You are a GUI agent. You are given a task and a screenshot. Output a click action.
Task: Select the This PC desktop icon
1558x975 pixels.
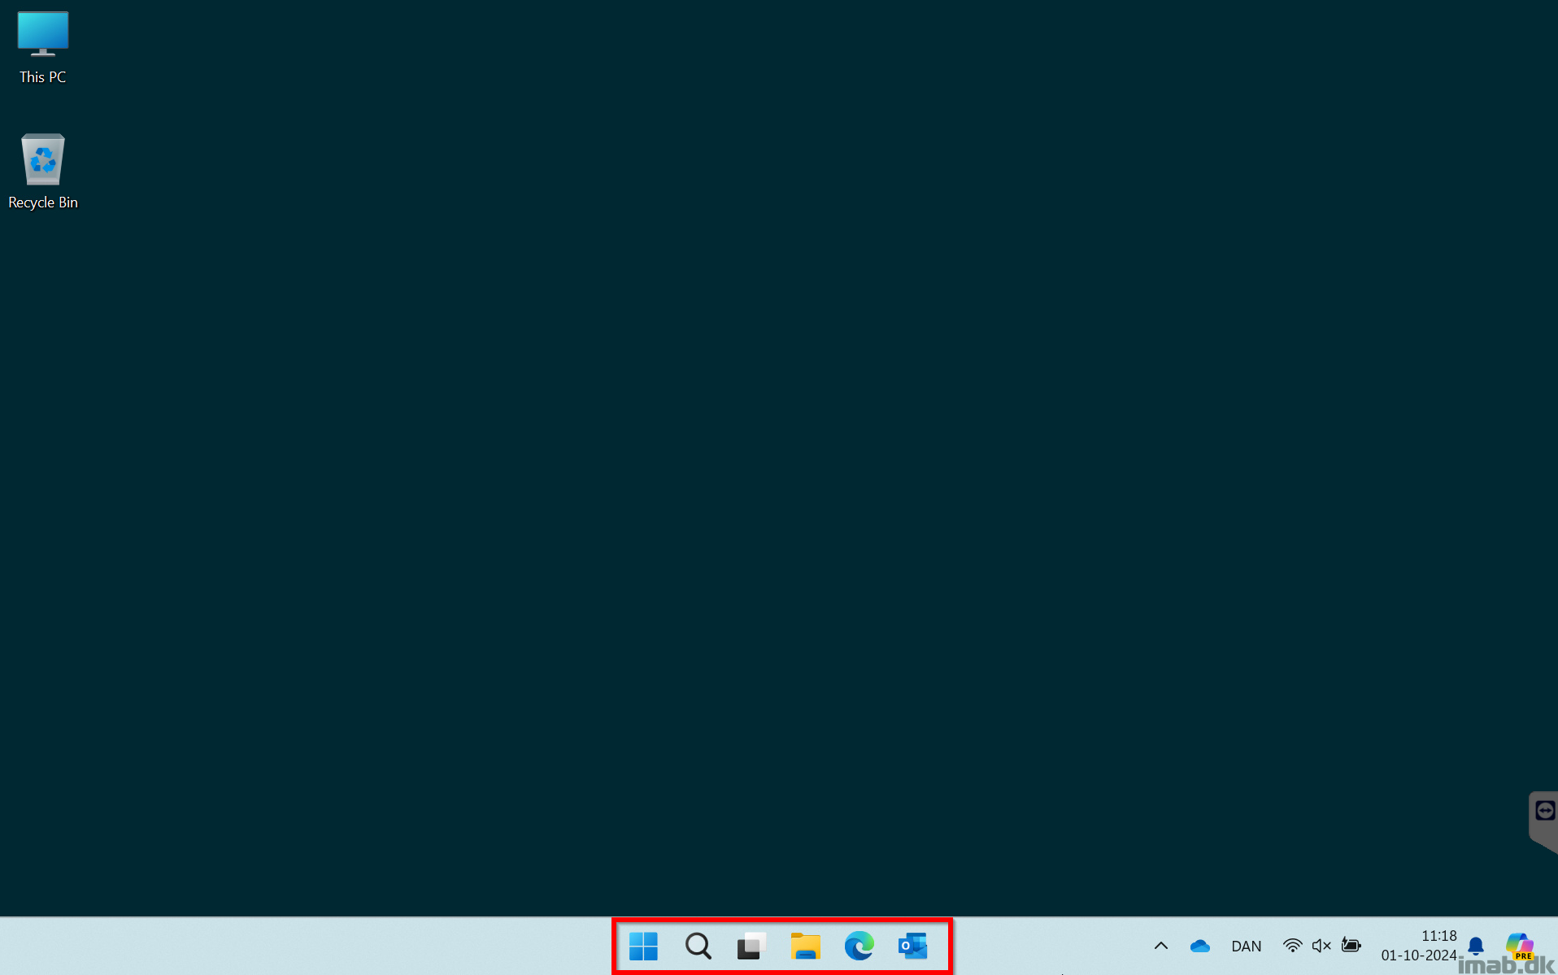tap(43, 47)
